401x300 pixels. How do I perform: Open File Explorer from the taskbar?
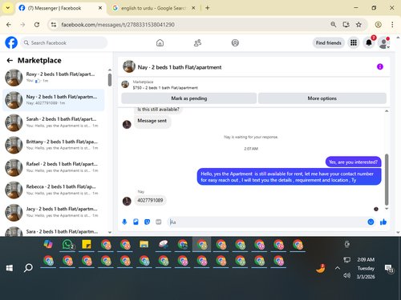pos(144,245)
